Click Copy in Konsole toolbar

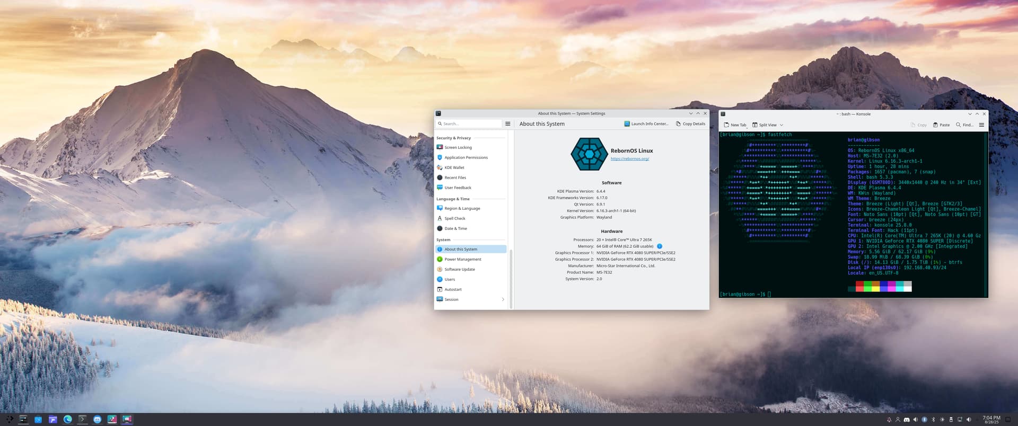(919, 125)
